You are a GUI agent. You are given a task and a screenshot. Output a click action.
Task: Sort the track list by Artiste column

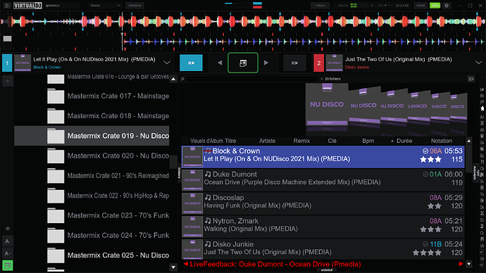pos(267,141)
